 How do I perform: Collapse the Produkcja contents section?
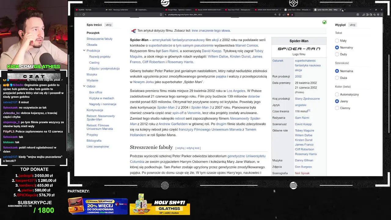pyautogui.click(x=84, y=50)
